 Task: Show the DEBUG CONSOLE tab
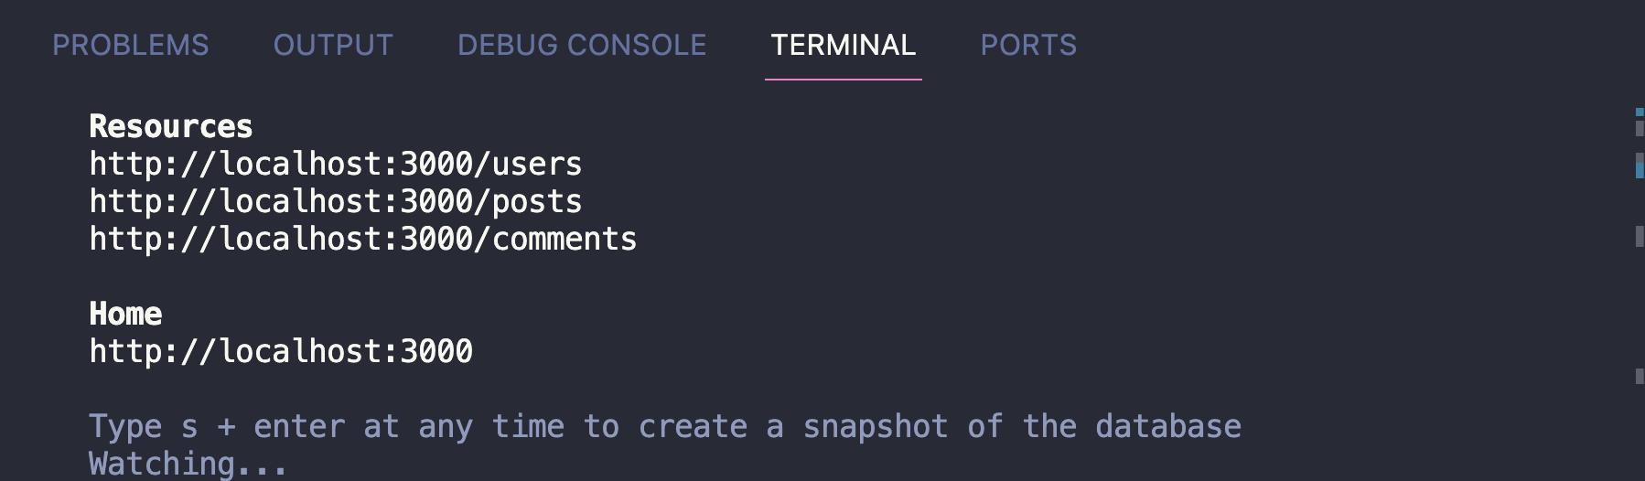(582, 45)
